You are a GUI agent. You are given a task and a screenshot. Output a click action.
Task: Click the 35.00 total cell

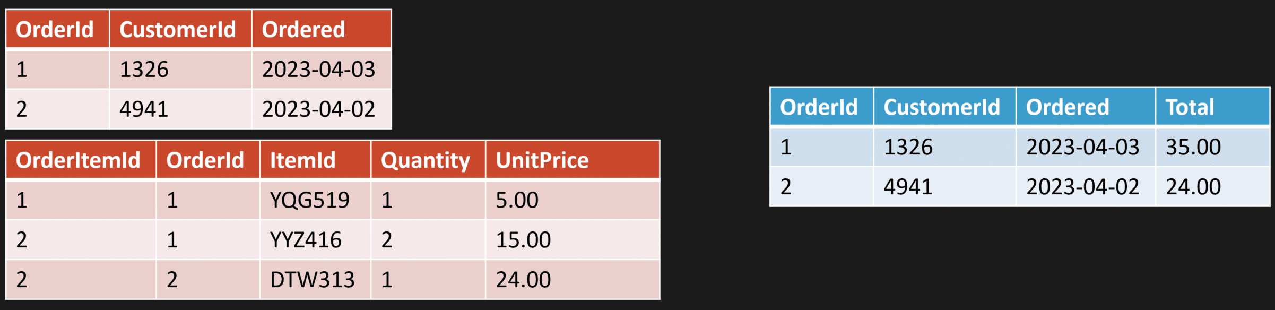click(x=1193, y=147)
